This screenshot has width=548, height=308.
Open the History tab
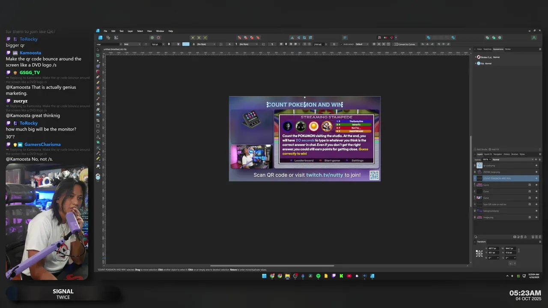[x=506, y=154]
